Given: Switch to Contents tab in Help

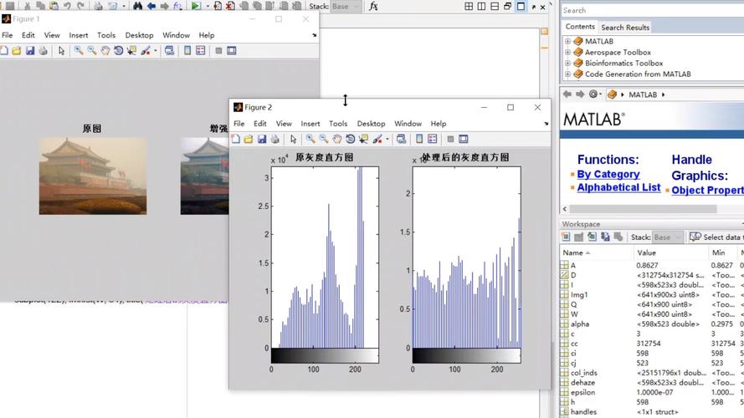Looking at the screenshot, I should pyautogui.click(x=580, y=27).
